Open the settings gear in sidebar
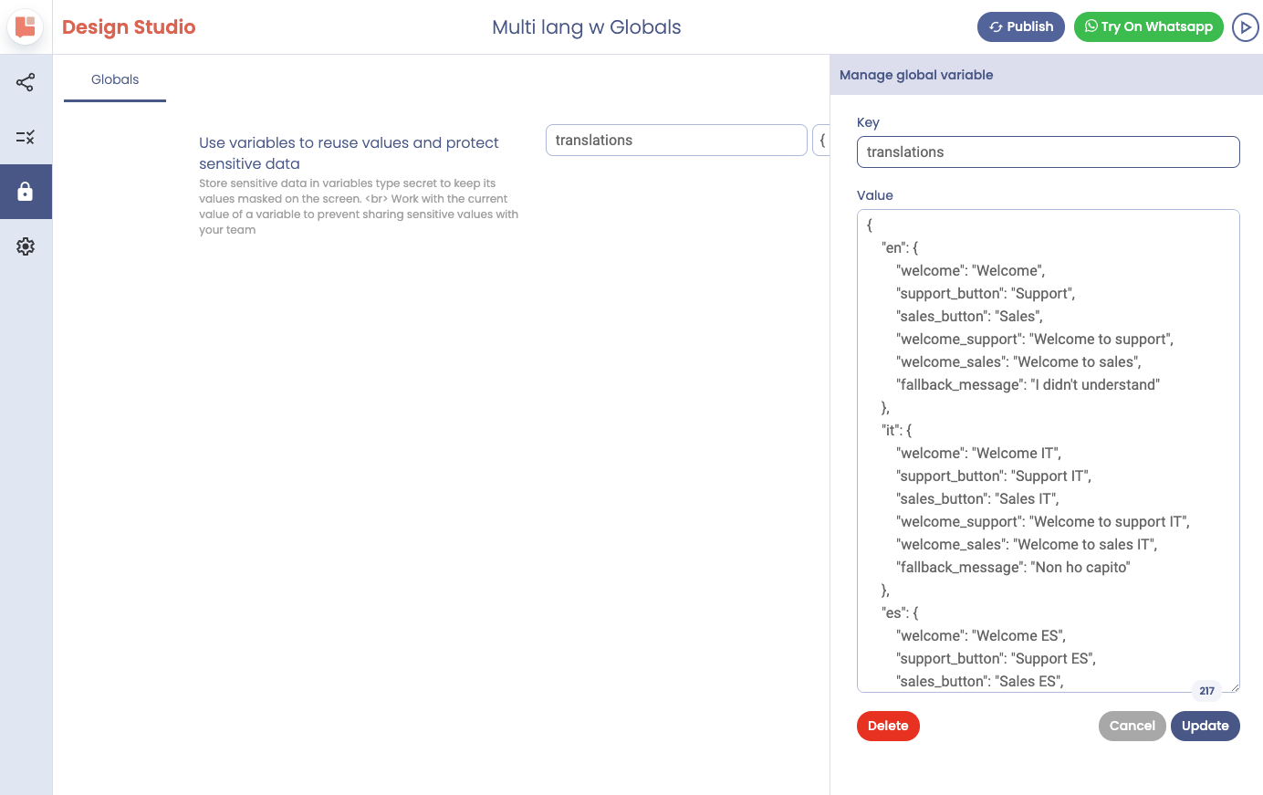1263x795 pixels. (x=26, y=246)
